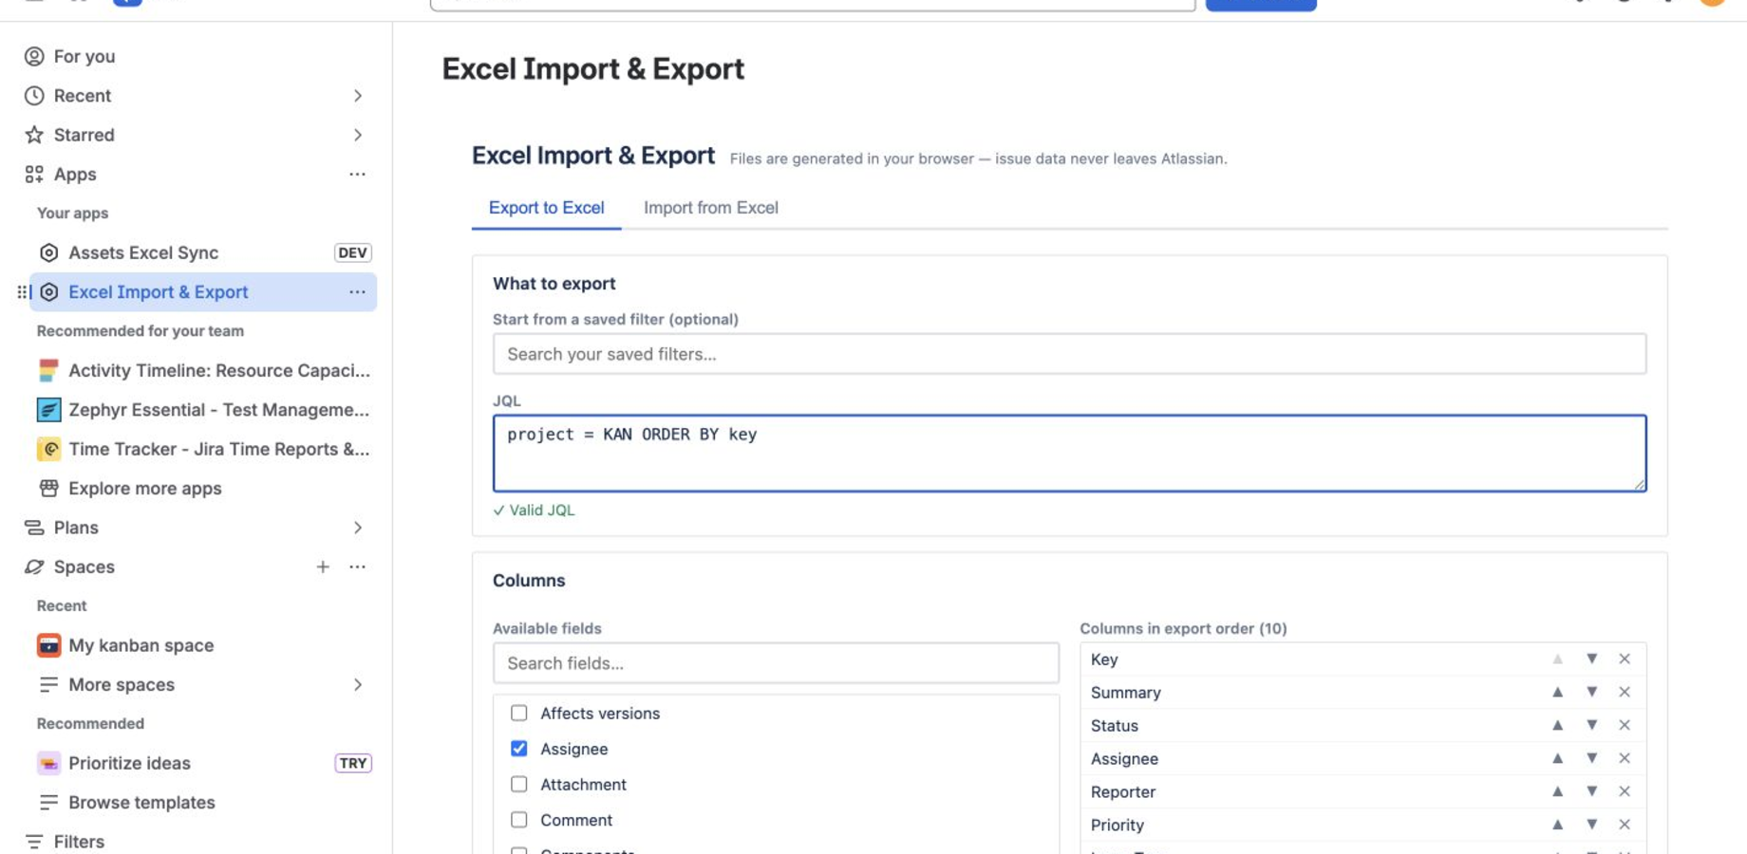The image size is (1747, 854).
Task: Move Reporter column down
Action: [x=1591, y=791]
